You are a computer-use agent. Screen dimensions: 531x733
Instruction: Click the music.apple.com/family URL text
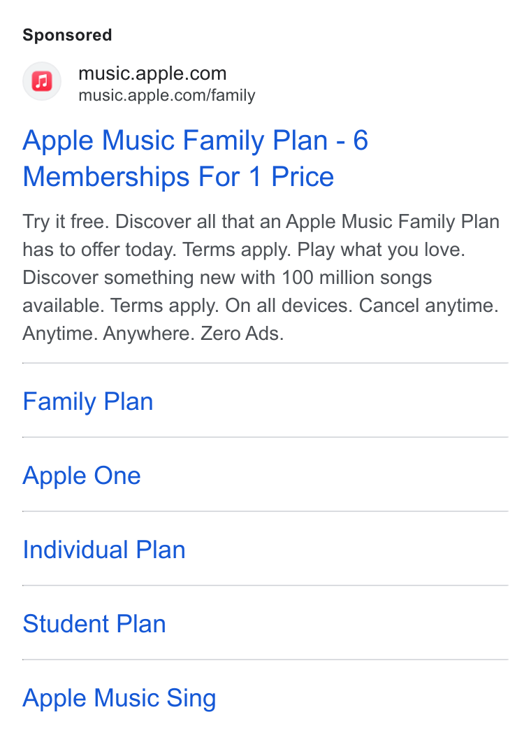coord(167,95)
